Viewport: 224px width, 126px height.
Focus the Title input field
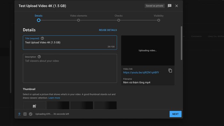70,43
